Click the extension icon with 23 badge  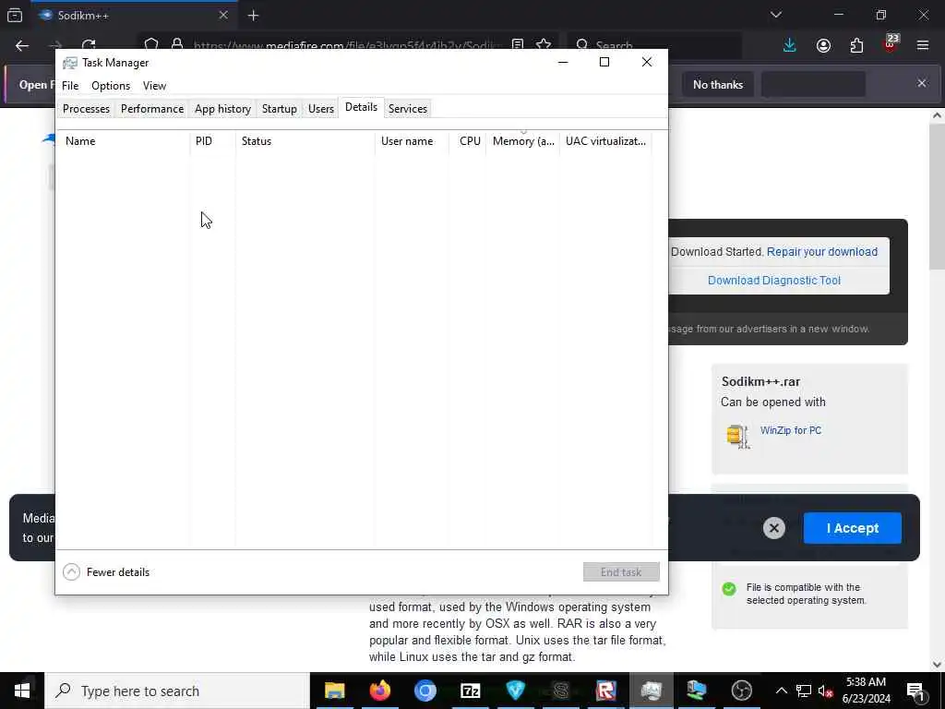(891, 44)
